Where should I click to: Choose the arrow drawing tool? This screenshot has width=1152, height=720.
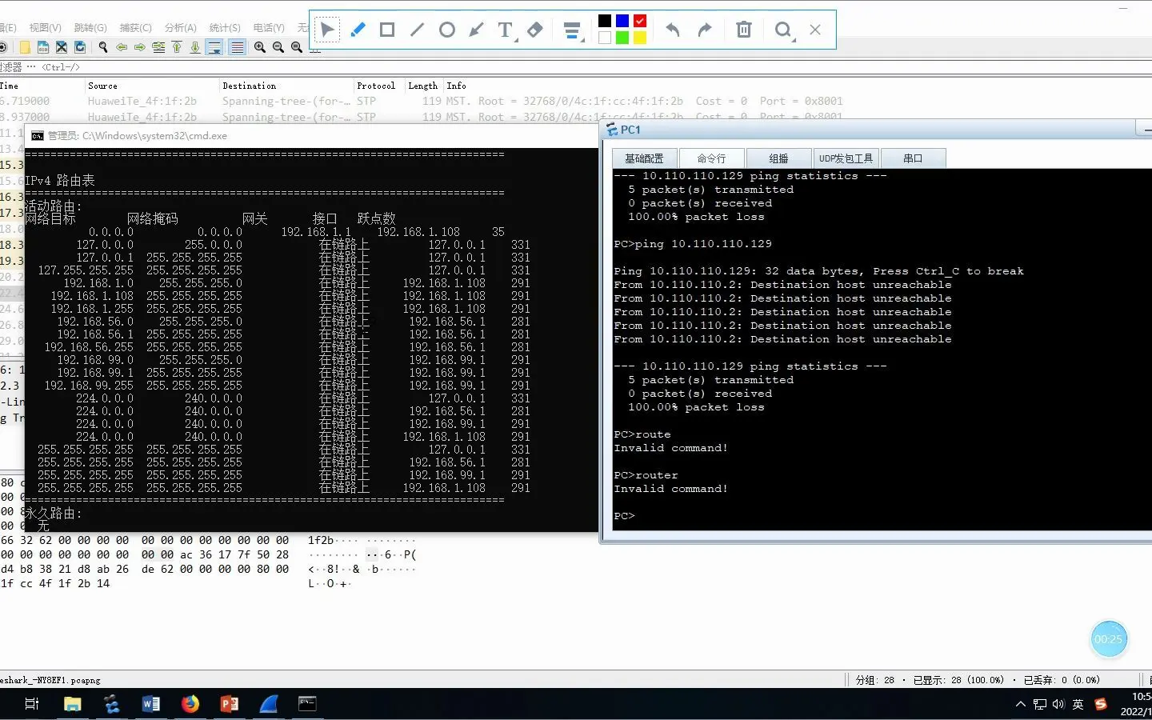pyautogui.click(x=477, y=30)
